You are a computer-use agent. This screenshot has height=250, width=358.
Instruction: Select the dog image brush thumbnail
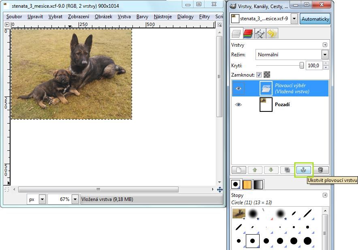pyautogui.click(x=239, y=213)
